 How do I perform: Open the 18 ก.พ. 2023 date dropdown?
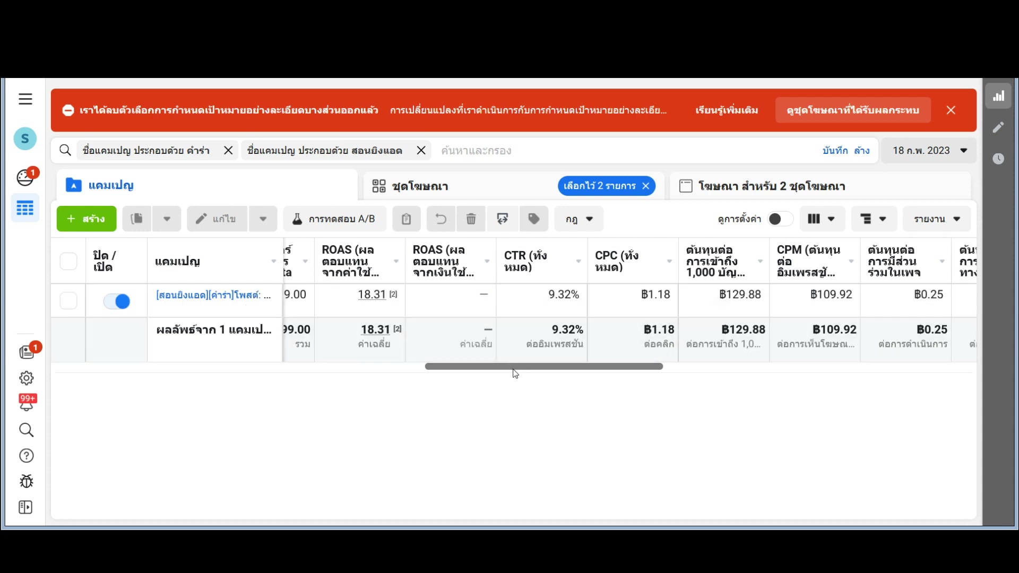coord(929,151)
